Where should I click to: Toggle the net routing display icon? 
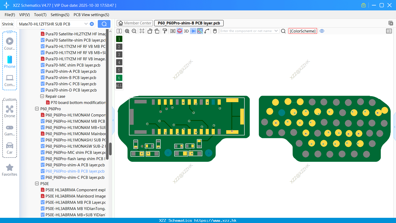[x=200, y=31]
